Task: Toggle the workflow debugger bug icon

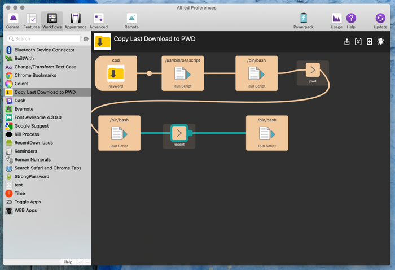Action: point(381,42)
